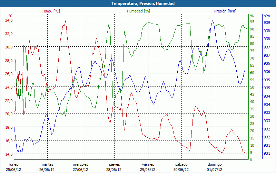Select the green Humedad [%] legend label
The height and width of the screenshot is (173, 276).
pyautogui.click(x=138, y=11)
